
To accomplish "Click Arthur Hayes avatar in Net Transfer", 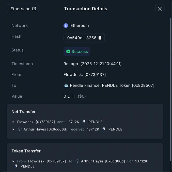I will [20, 129].
